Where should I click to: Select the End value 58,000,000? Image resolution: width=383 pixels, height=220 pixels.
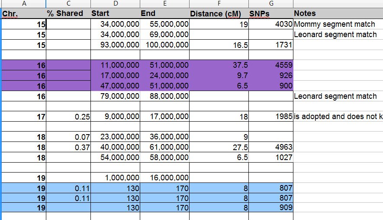pyautogui.click(x=164, y=157)
